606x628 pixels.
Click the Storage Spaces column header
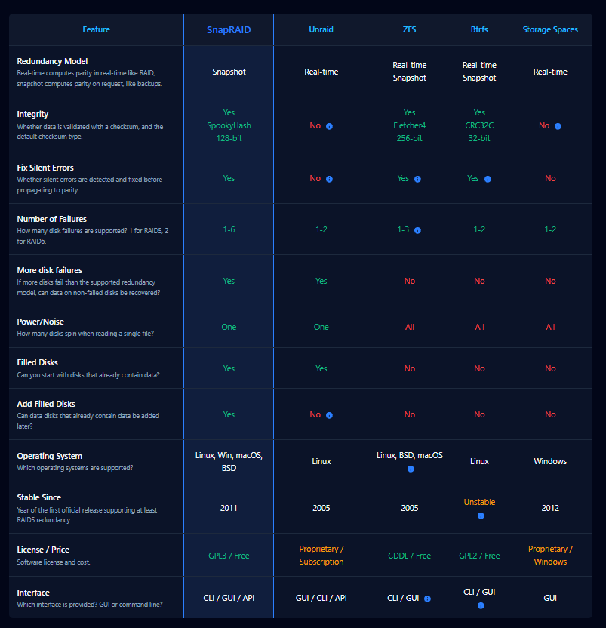pyautogui.click(x=550, y=29)
